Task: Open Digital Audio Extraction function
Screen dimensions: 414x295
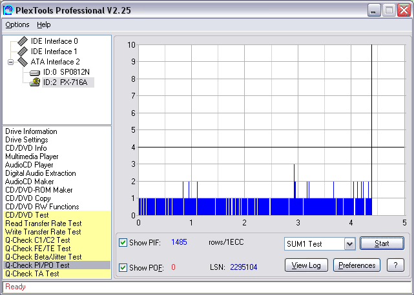Action: (x=41, y=173)
